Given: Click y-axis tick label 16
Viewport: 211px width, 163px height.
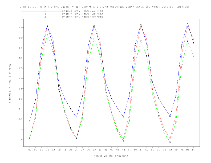Looking at the screenshot, I should click(x=21, y=58).
